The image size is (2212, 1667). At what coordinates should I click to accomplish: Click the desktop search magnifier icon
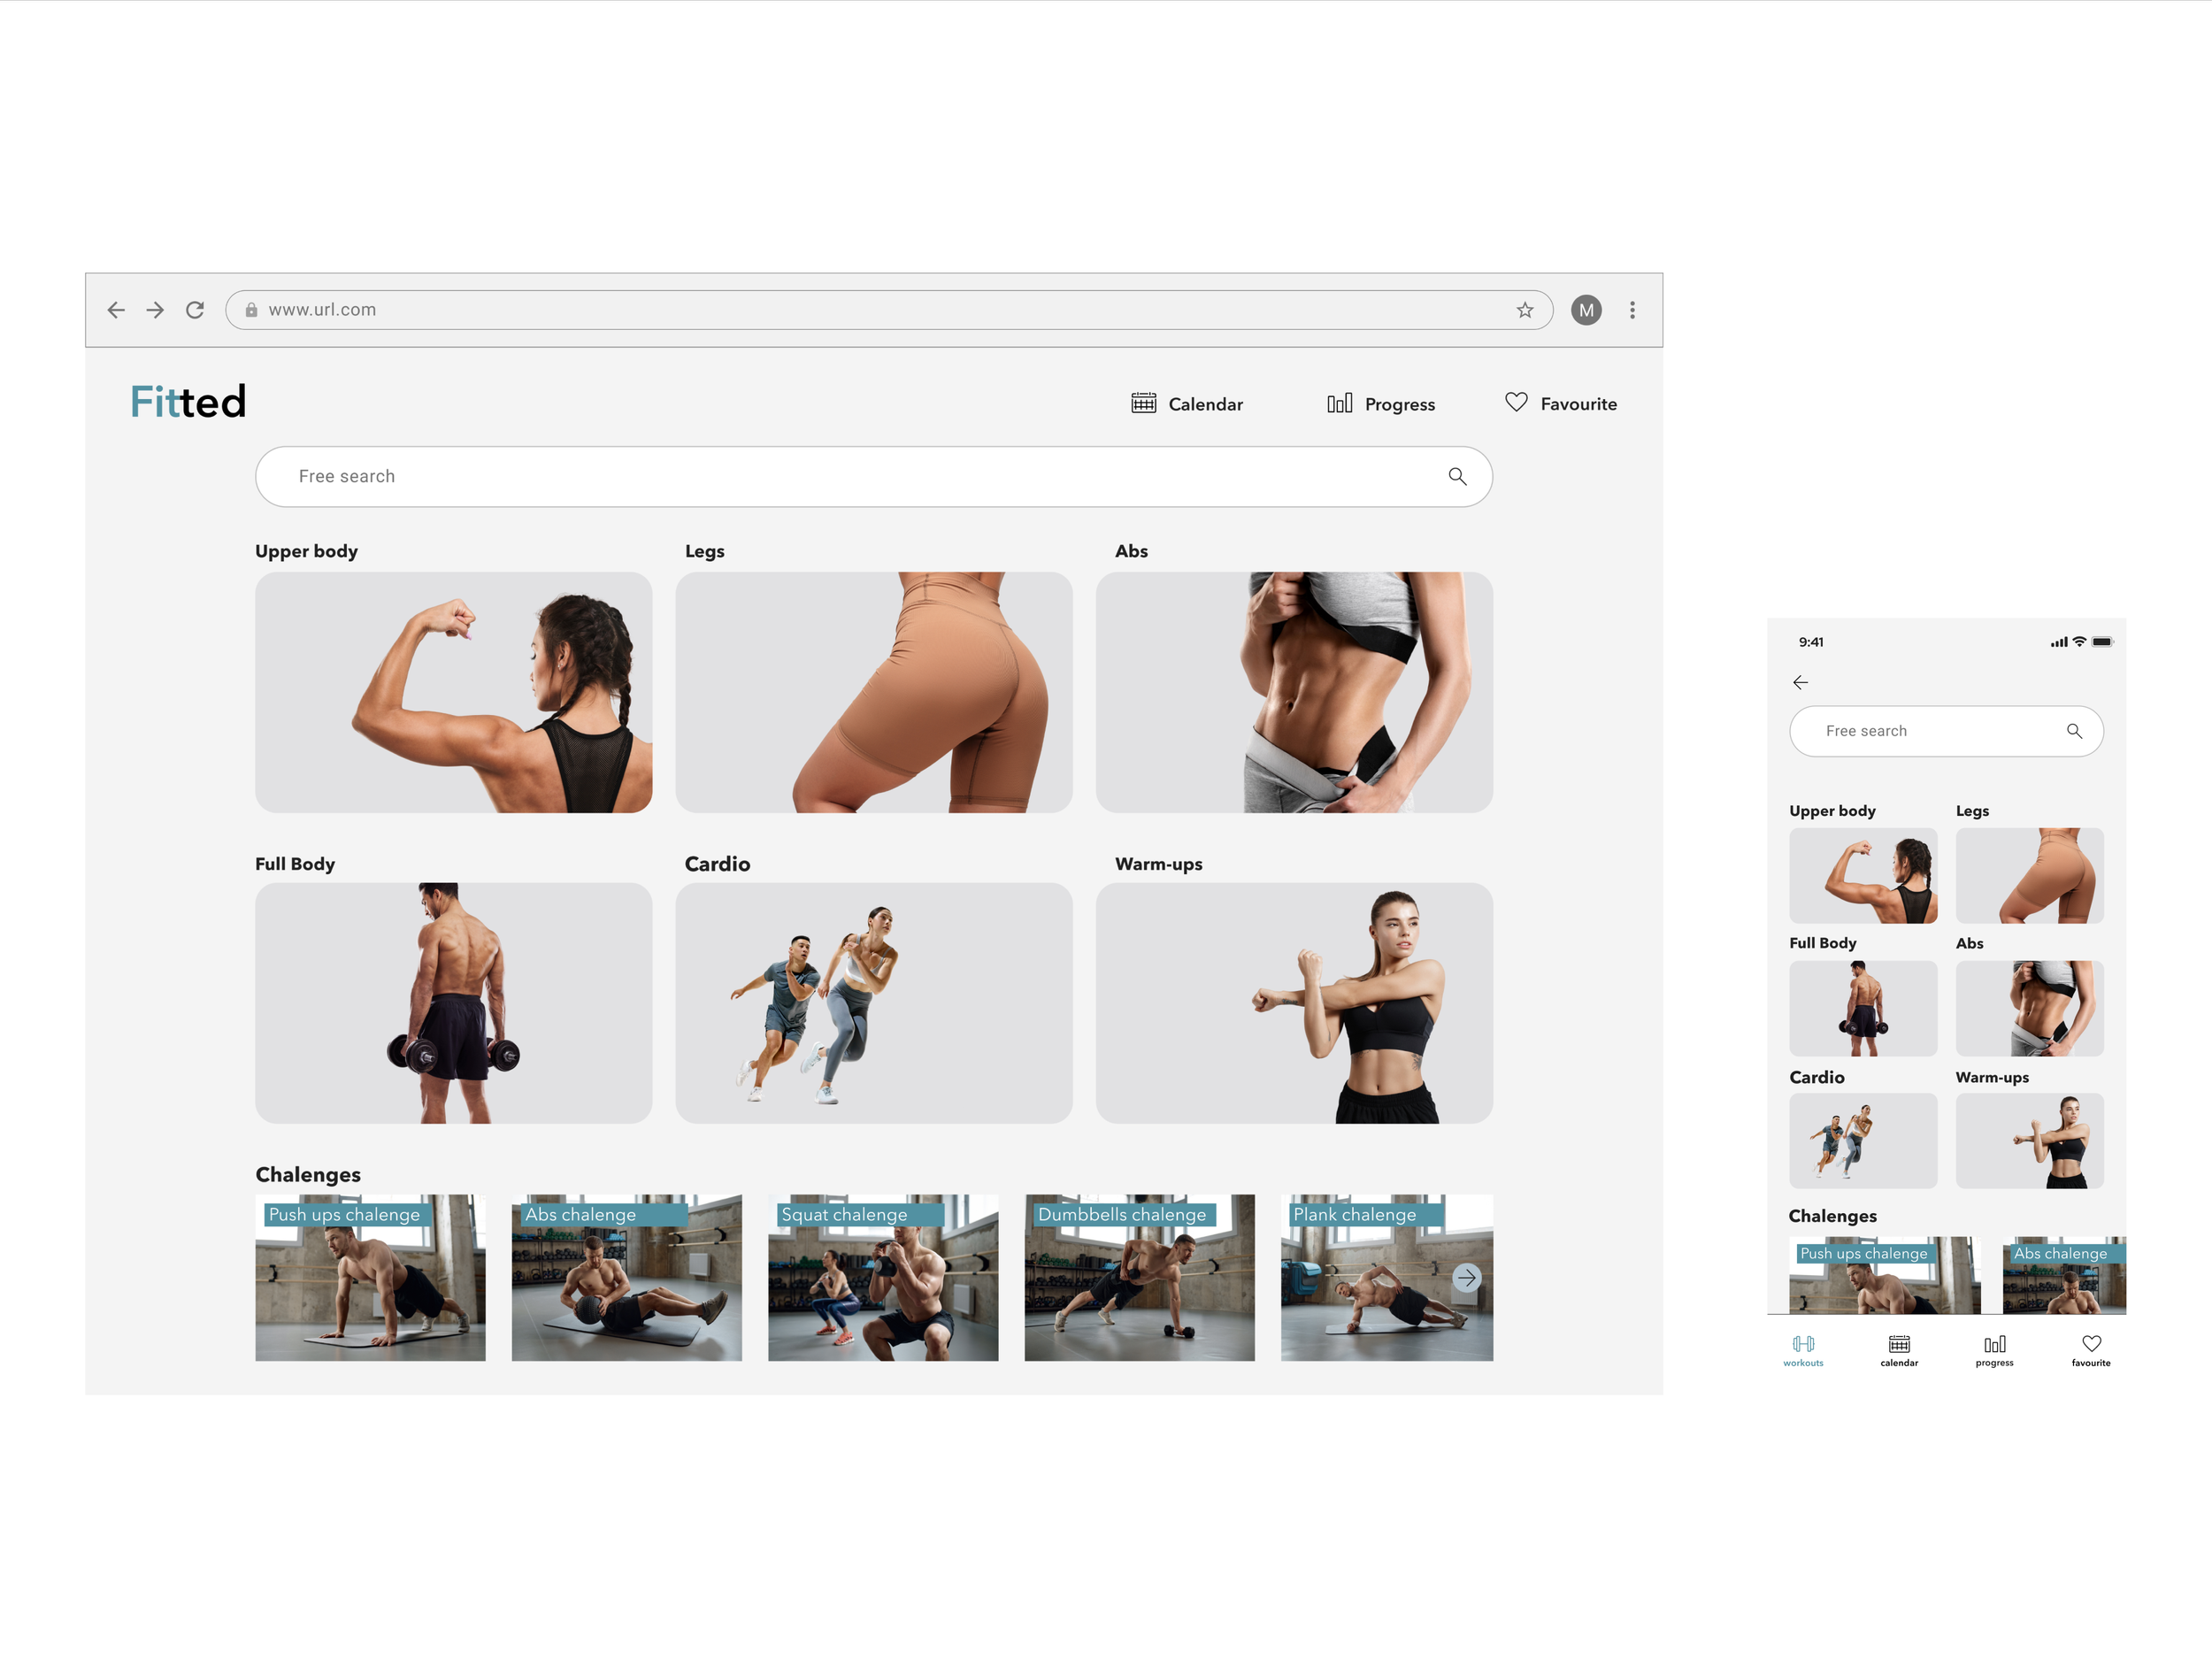[x=1457, y=476]
